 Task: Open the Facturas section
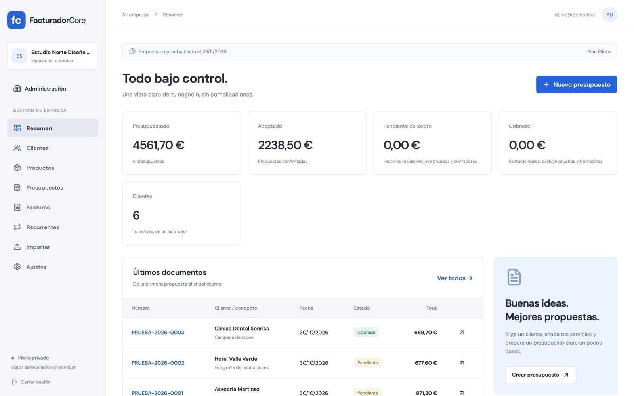coord(53,208)
